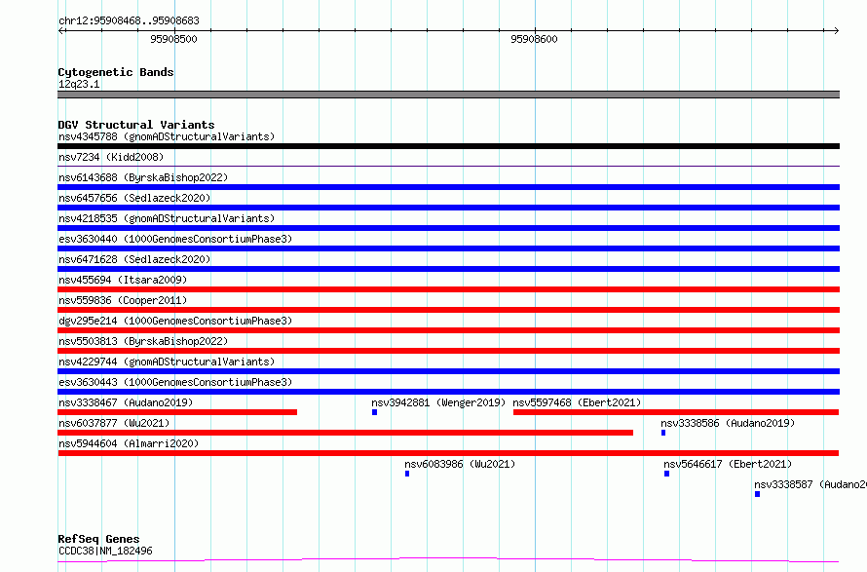Screen dimensions: 867x572
Task: Open variant esv3630443 (1000GenomesConsortiumPhase3)
Action: coord(175,382)
